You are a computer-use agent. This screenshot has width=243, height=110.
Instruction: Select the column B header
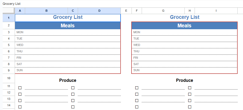click(47, 11)
